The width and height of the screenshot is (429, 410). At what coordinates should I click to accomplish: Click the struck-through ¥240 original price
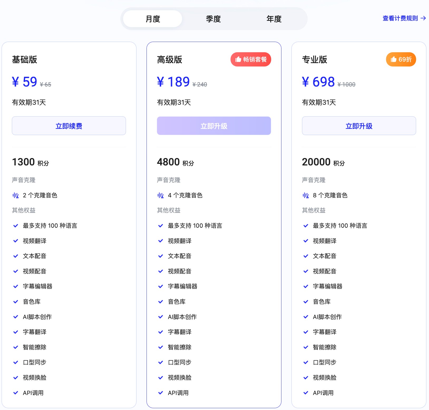tap(200, 84)
